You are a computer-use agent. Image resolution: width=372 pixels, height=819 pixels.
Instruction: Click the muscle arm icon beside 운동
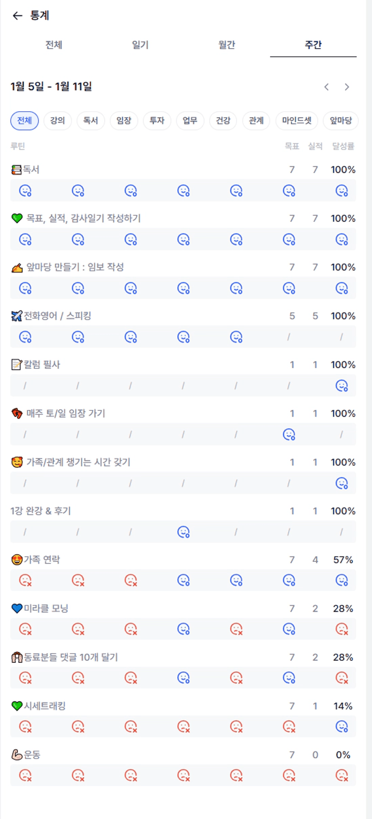[x=16, y=755]
